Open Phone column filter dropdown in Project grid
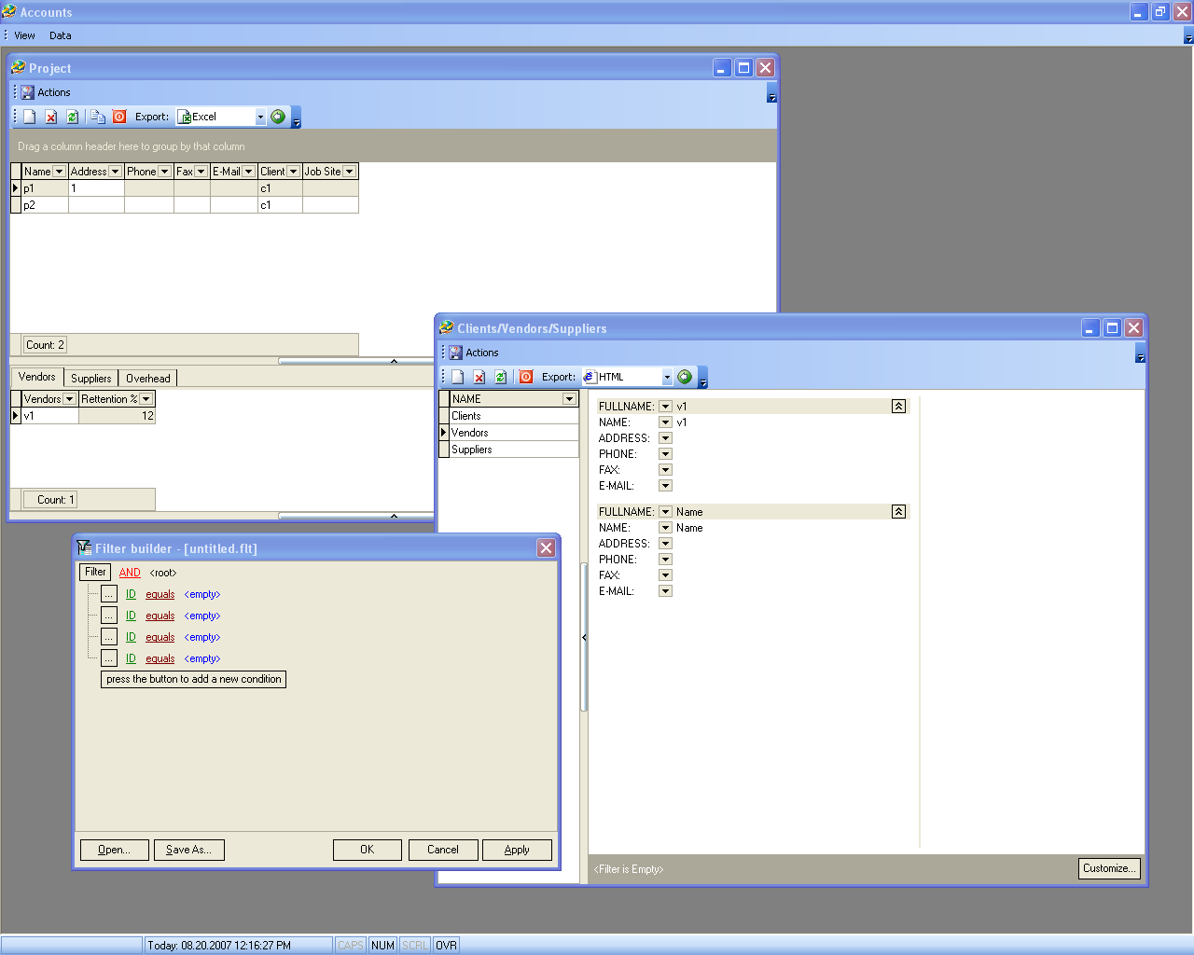The height and width of the screenshot is (955, 1194). click(164, 172)
